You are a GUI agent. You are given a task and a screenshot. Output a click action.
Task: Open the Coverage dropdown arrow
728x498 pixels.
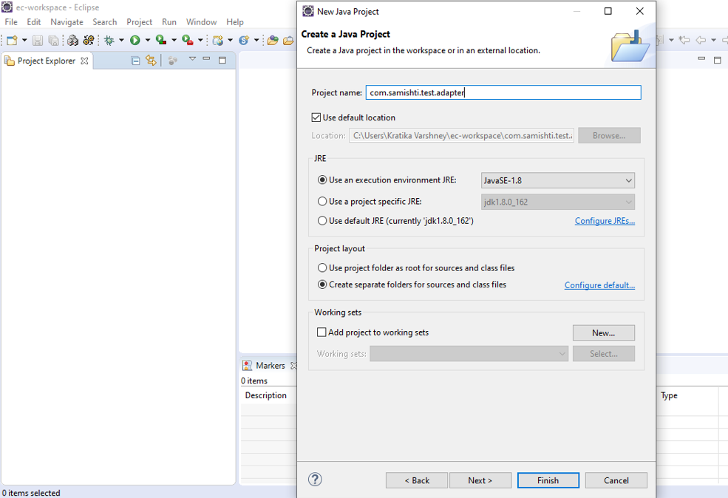pos(174,41)
